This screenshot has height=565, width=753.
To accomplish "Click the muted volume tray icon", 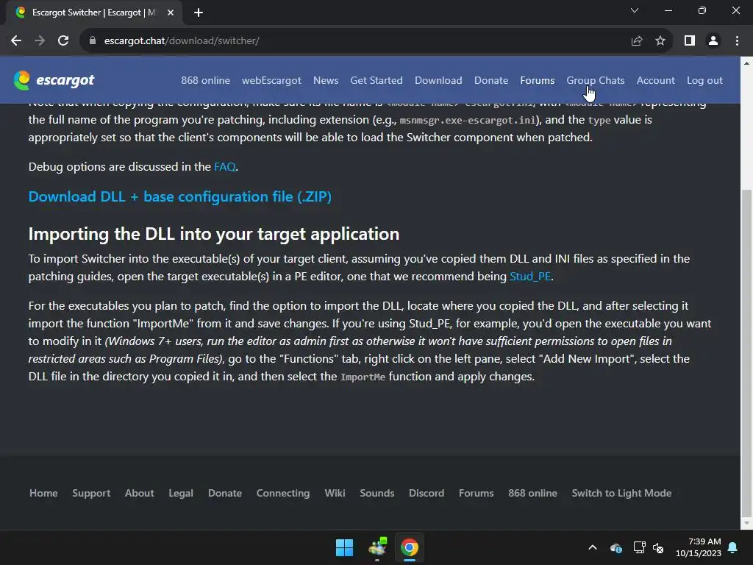I will 658,547.
